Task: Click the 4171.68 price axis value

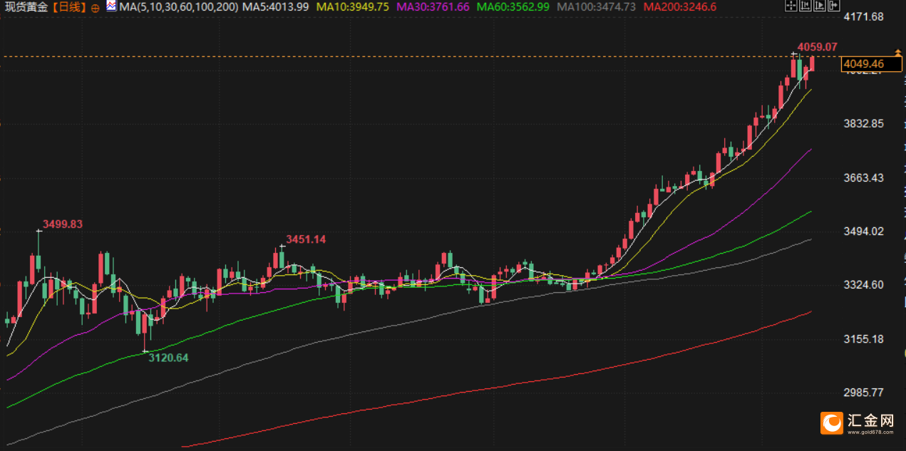Action: pyautogui.click(x=863, y=16)
